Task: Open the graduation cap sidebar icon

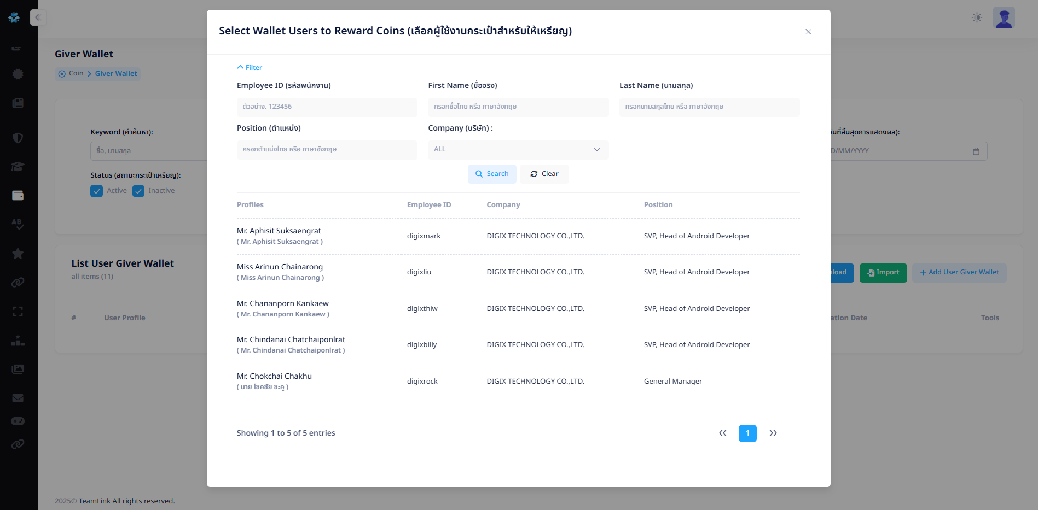Action: tap(18, 167)
